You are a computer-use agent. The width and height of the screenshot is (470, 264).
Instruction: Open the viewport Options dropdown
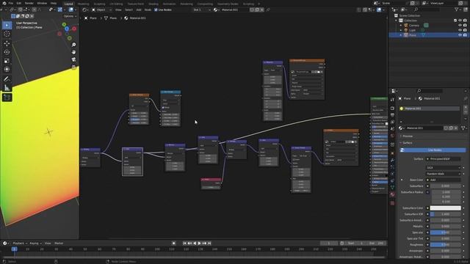[70, 16]
